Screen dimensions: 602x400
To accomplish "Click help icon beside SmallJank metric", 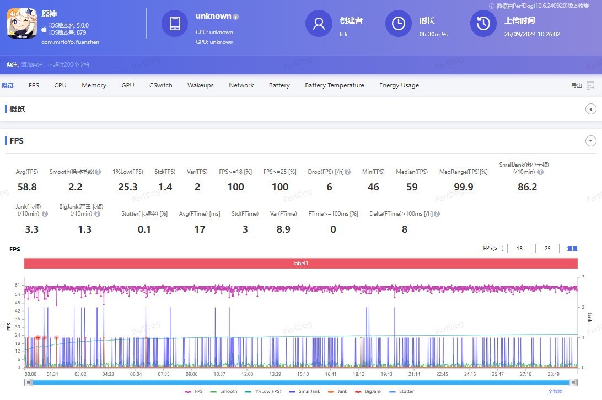I will coord(540,172).
